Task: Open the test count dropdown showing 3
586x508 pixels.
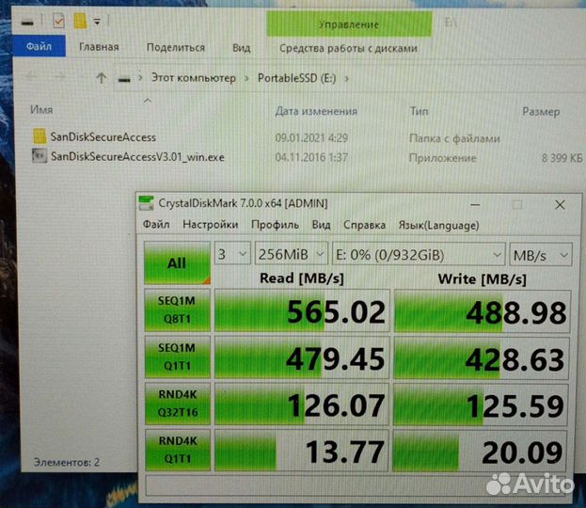Action: pos(232,255)
